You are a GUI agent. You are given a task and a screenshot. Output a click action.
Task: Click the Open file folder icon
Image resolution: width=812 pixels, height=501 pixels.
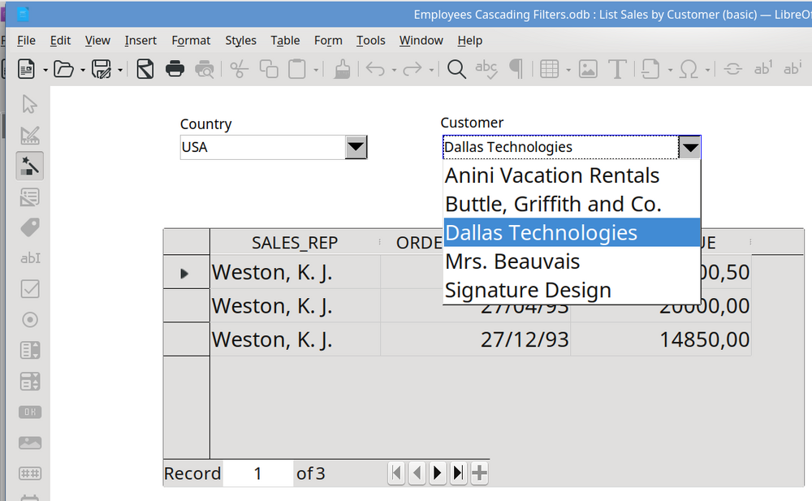click(x=63, y=69)
